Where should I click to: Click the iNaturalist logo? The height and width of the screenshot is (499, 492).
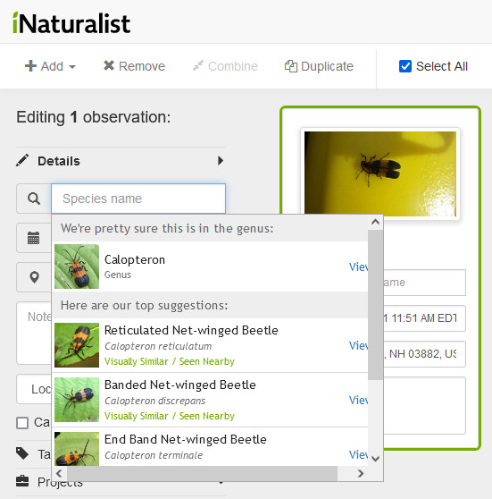pyautogui.click(x=71, y=23)
